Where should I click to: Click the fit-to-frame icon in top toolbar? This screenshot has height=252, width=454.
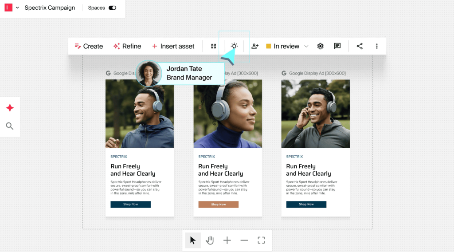coord(214,46)
